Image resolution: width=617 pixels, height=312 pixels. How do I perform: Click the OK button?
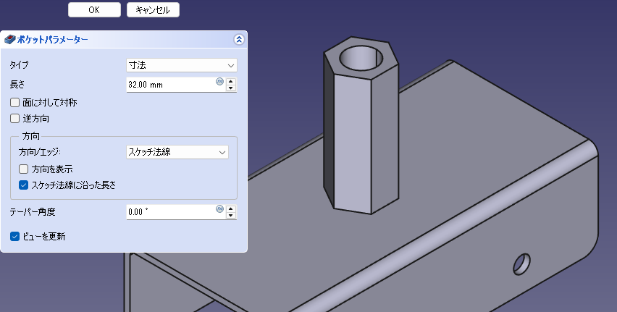click(94, 10)
